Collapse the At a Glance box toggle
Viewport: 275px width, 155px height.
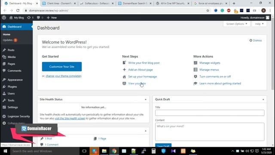pos(146,131)
